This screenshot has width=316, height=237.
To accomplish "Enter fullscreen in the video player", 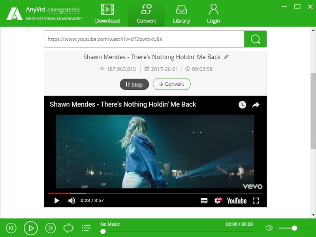I will [256, 201].
